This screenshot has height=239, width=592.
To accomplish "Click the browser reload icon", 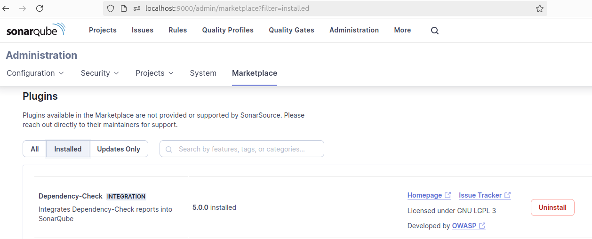I will [x=40, y=8].
